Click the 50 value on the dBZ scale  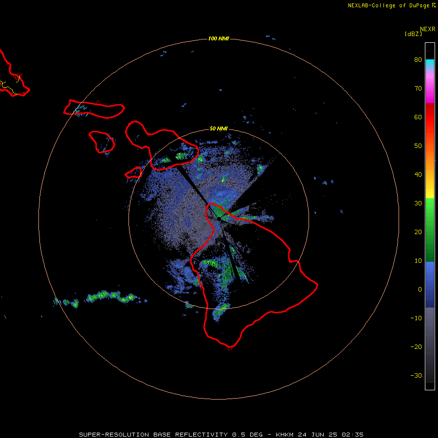pos(418,146)
